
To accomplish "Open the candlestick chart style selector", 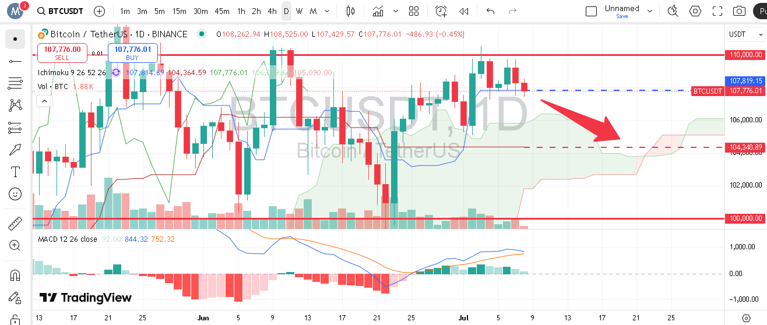I will click(350, 11).
